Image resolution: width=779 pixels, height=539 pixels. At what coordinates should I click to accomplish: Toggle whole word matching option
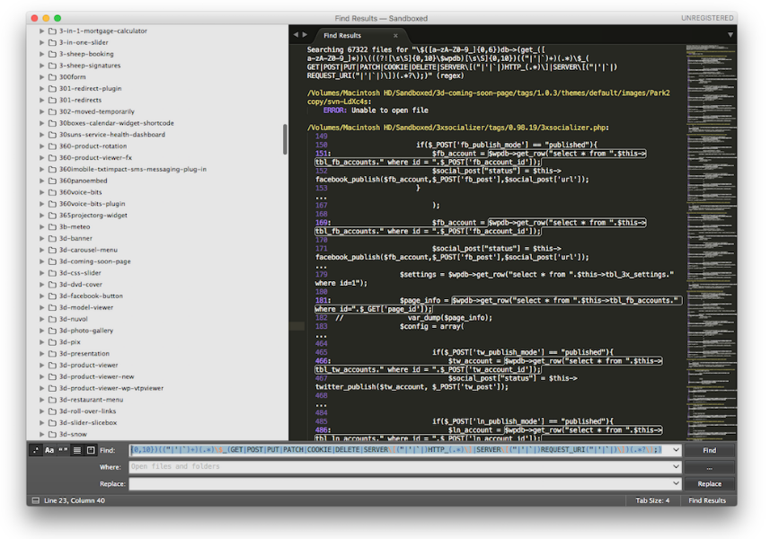(x=63, y=450)
